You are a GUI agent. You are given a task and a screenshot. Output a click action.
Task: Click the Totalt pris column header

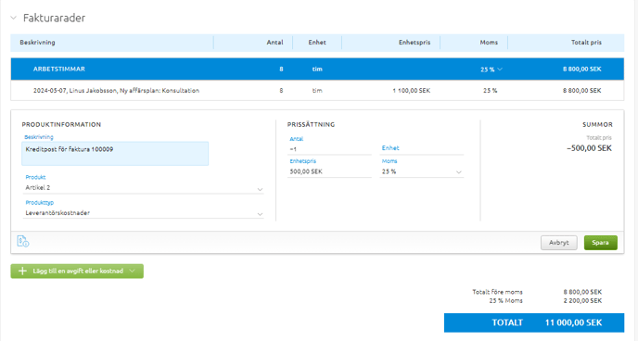[x=586, y=43]
